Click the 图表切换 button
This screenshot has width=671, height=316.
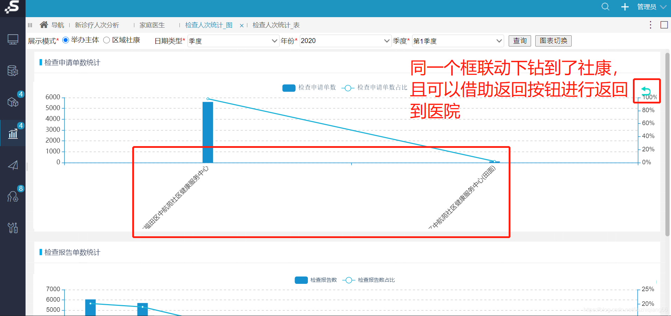pyautogui.click(x=553, y=41)
